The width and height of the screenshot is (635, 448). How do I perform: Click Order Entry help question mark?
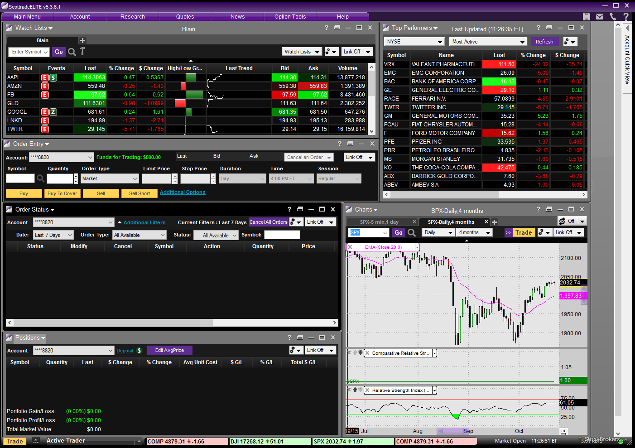coord(339,144)
